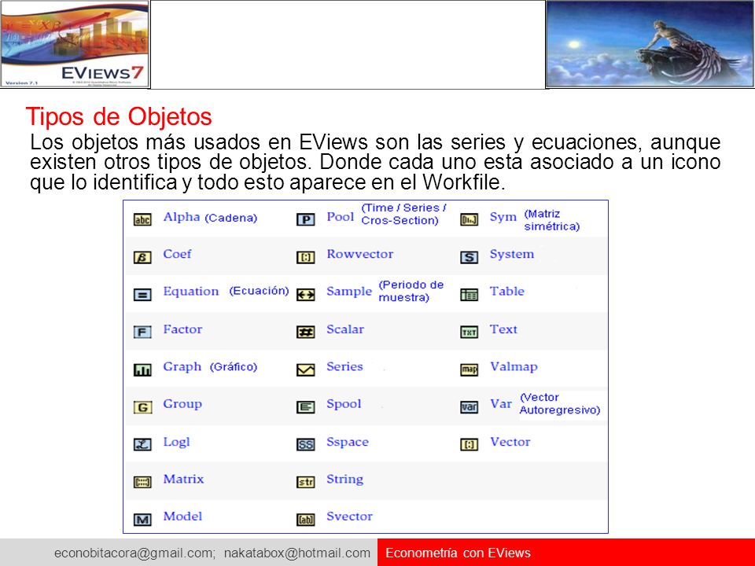Select the 'Alpha' label text
This screenshot has width=755, height=566.
tap(182, 217)
